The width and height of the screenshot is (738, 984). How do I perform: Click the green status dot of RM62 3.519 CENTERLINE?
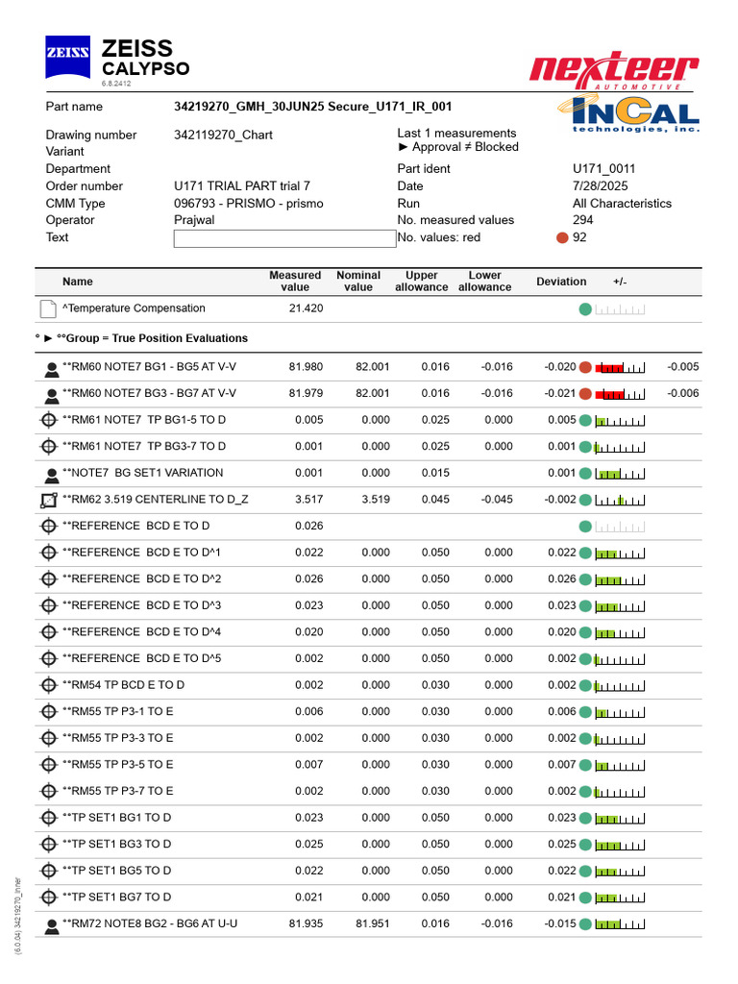585,500
